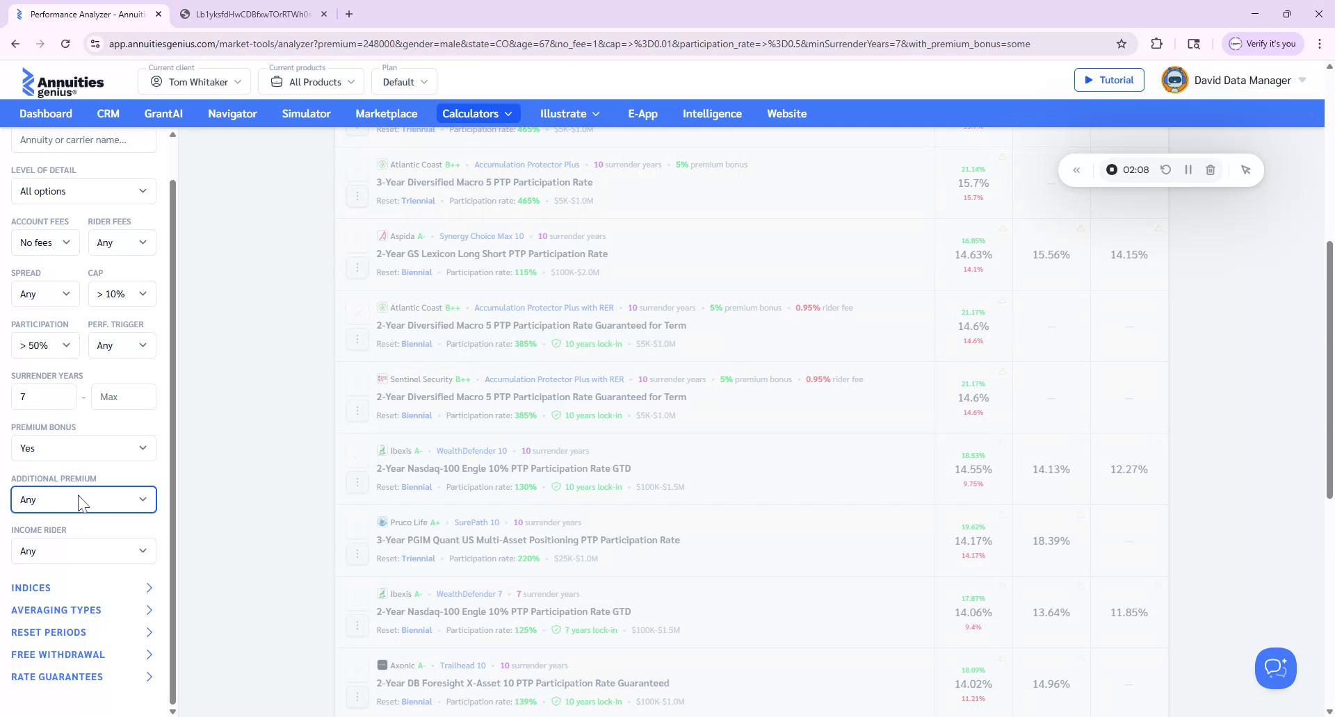This screenshot has width=1335, height=717.
Task: Pause the screen recording
Action: [x=1188, y=170]
